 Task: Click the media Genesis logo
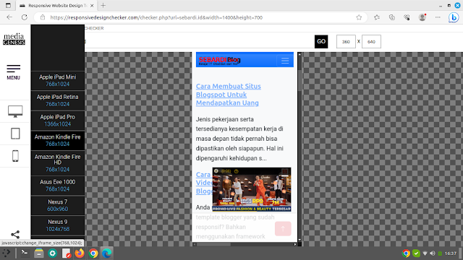point(14,39)
